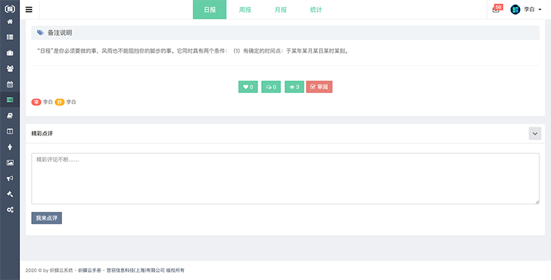551x280 pixels.
Task: Collapse the 精彩点评 panel with chevron
Action: tap(534, 133)
